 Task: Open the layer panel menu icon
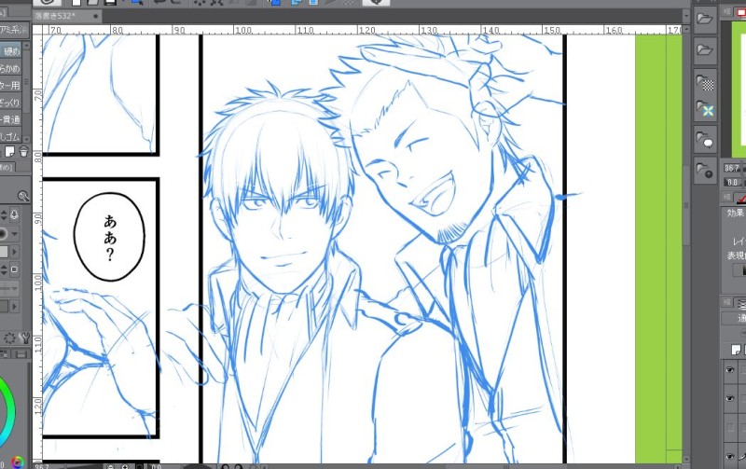pos(727,301)
